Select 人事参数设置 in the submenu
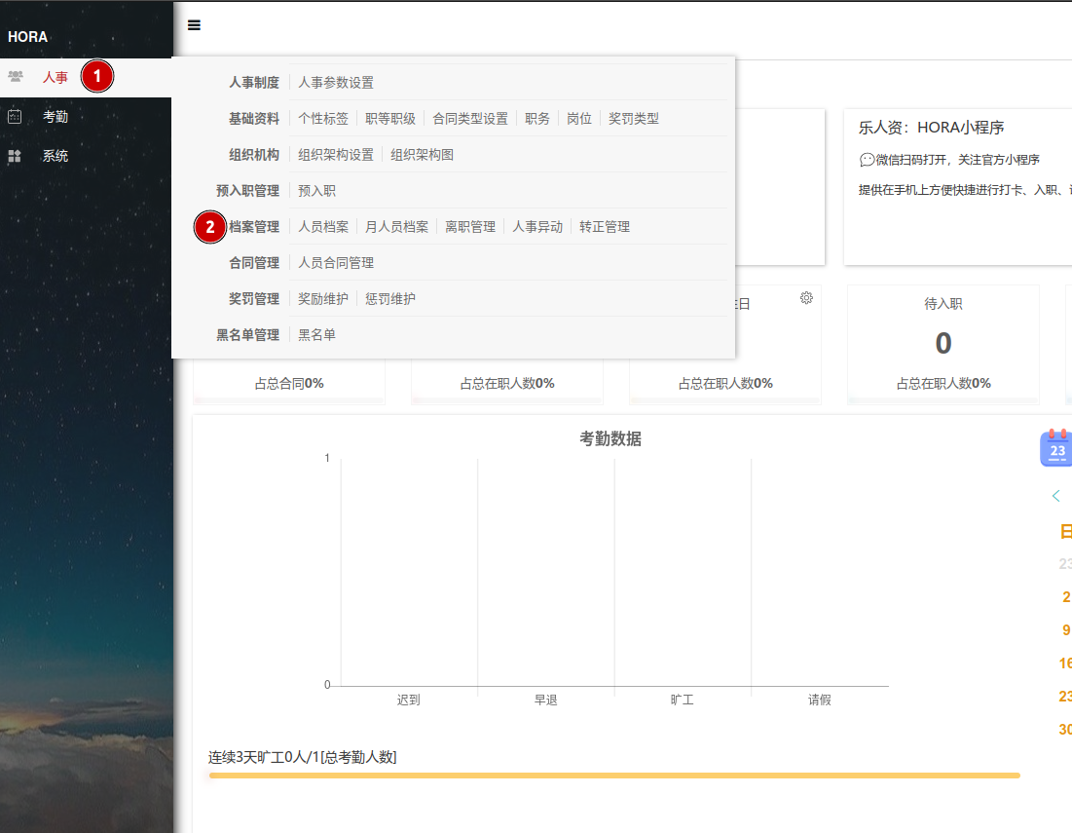Screen dimensions: 1072x833 336,83
